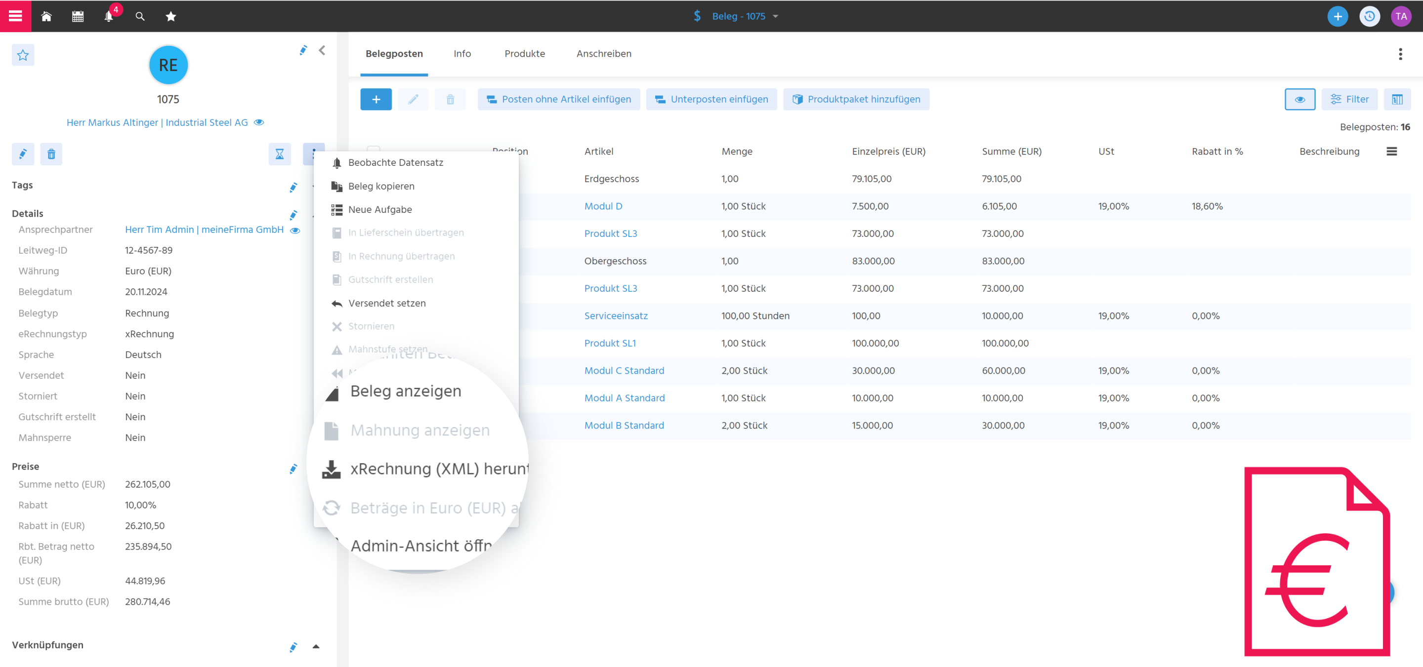This screenshot has height=667, width=1423.
Task: Switch to the Produkte tab
Action: [524, 53]
